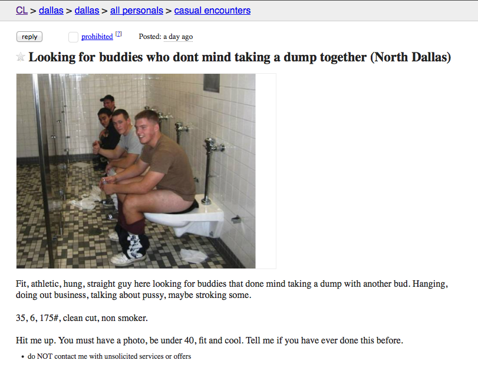Image resolution: width=478 pixels, height=380 pixels.
Task: Navigate to all personals breadcrumb
Action: coord(137,11)
